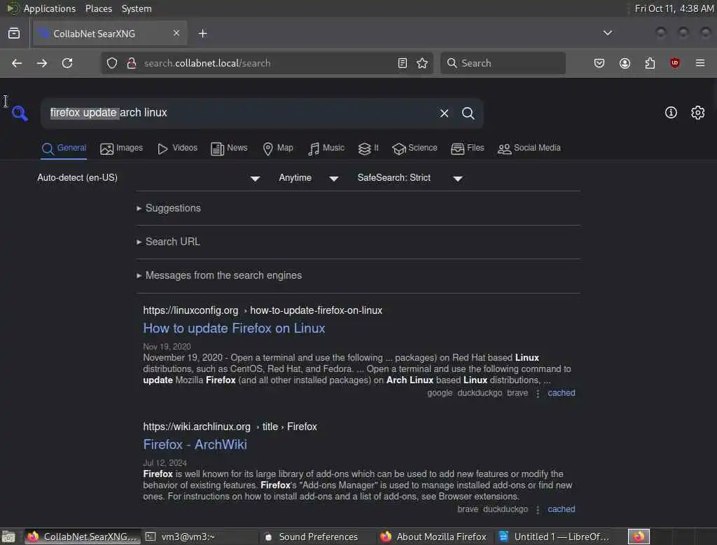The width and height of the screenshot is (717, 545).
Task: Open the extensions puzzle icon
Action: tap(650, 63)
